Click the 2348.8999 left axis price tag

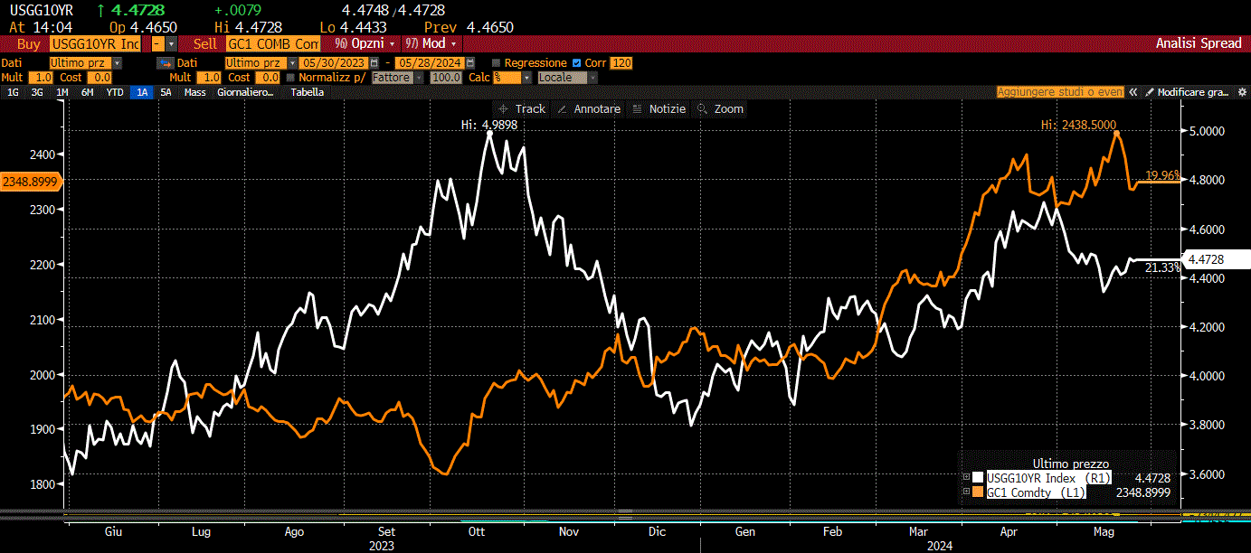(x=30, y=182)
